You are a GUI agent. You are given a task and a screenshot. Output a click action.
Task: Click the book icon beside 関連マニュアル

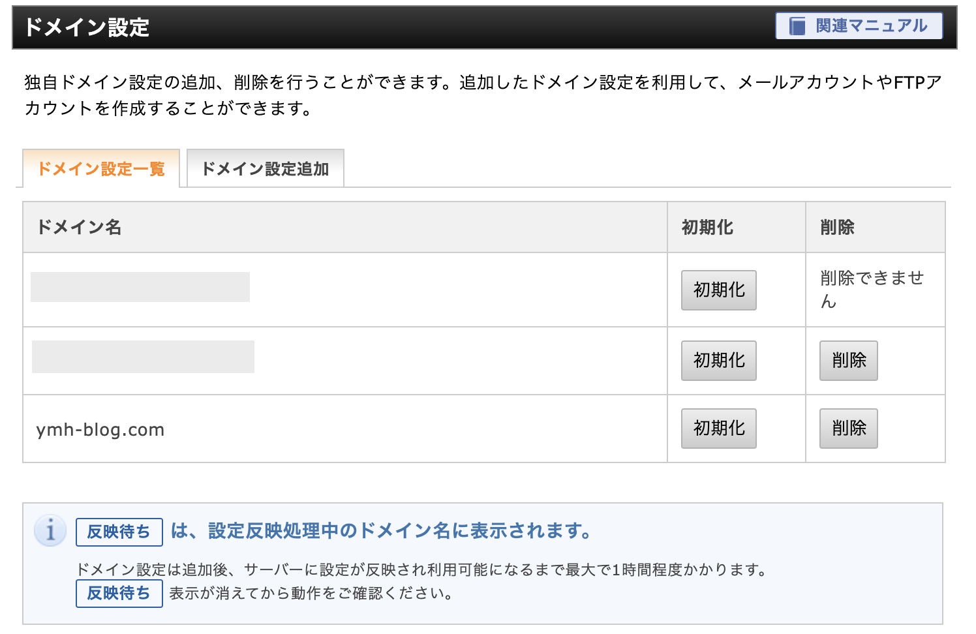pyautogui.click(x=797, y=26)
